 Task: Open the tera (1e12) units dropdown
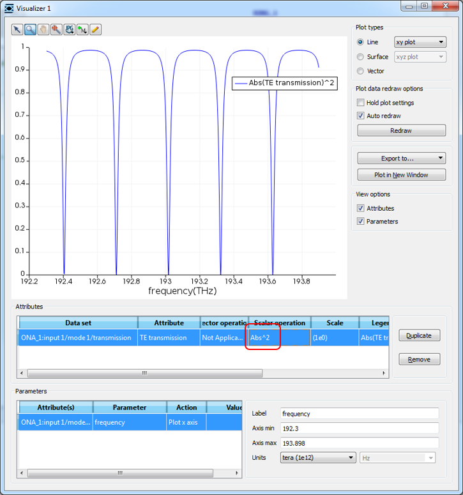[318, 458]
